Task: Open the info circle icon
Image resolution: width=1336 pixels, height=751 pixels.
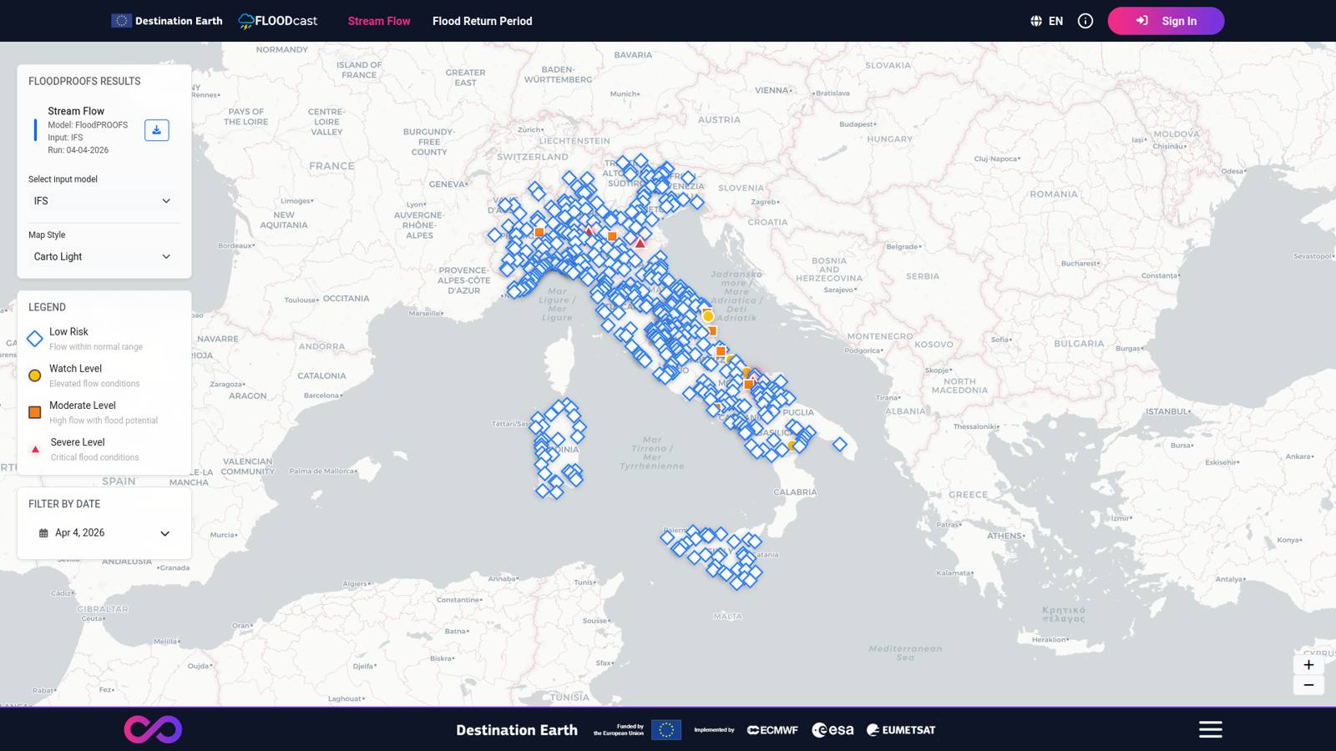Action: coord(1085,21)
